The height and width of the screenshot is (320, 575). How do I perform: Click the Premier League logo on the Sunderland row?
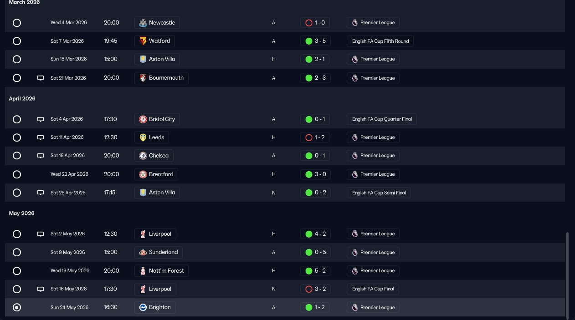point(354,252)
